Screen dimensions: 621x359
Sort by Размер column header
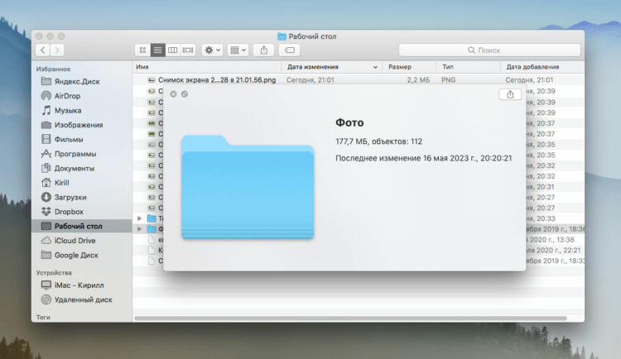tap(400, 67)
